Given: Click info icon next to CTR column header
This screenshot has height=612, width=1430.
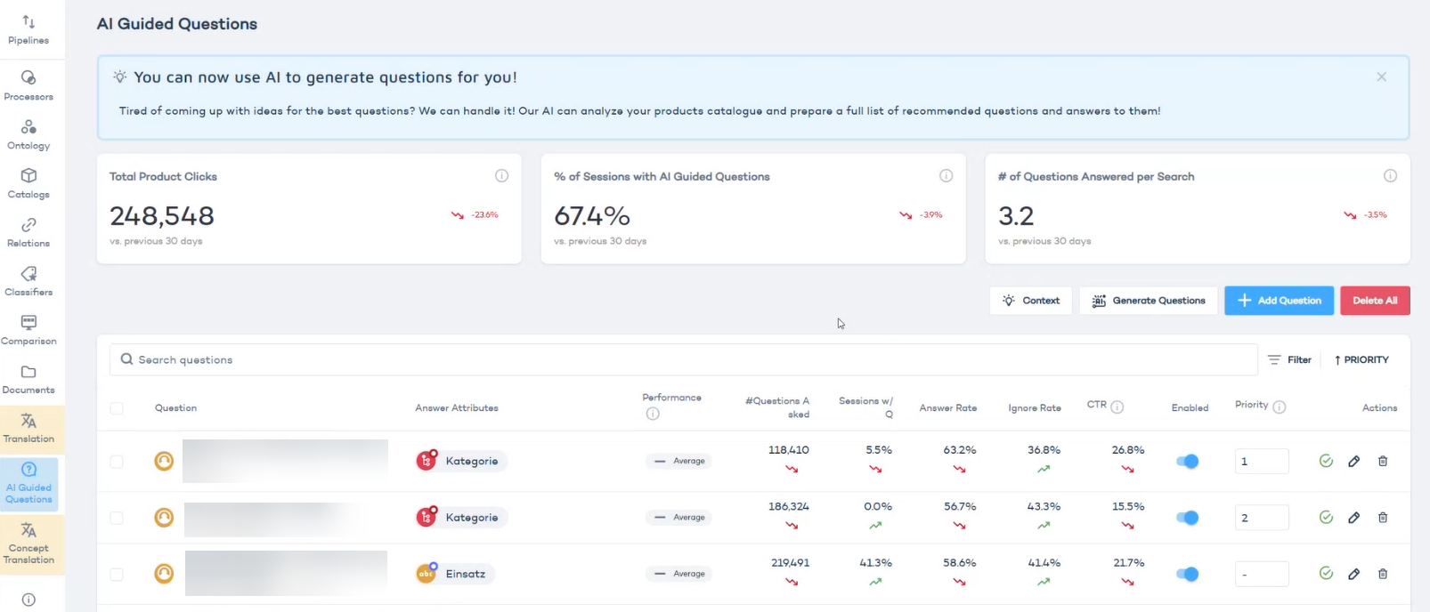Looking at the screenshot, I should click(x=1117, y=407).
